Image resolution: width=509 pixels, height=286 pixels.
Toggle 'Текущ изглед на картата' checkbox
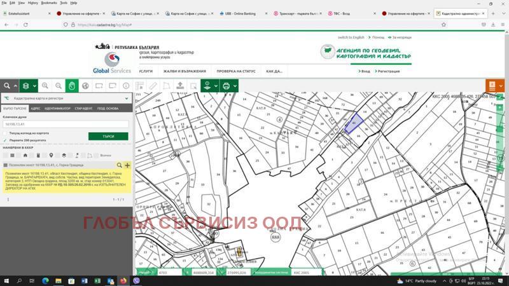tap(5, 133)
